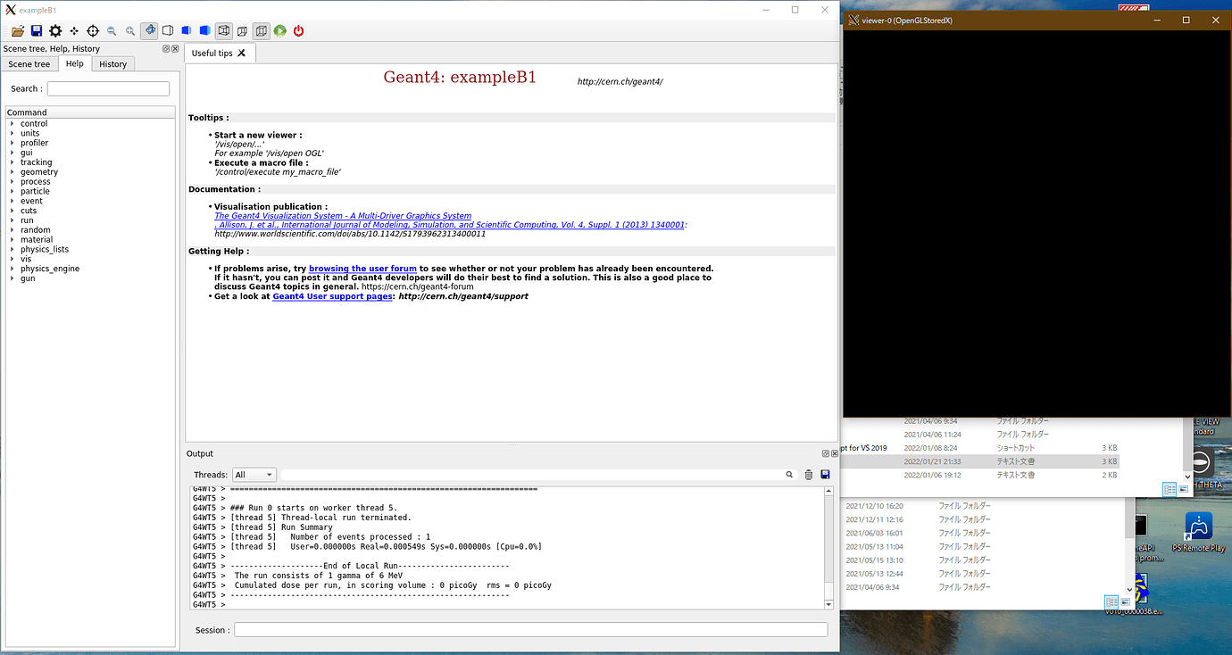Switch to the Scene tree tab
This screenshot has width=1232, height=655.
(x=29, y=63)
